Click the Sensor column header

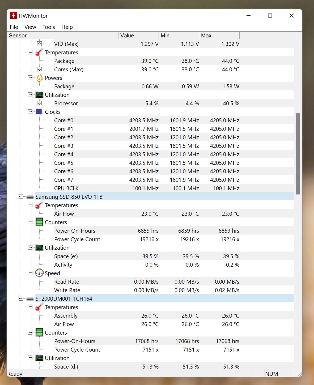[x=63, y=36]
